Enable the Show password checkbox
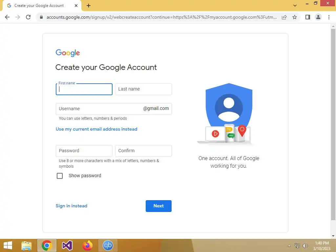 tap(60, 176)
